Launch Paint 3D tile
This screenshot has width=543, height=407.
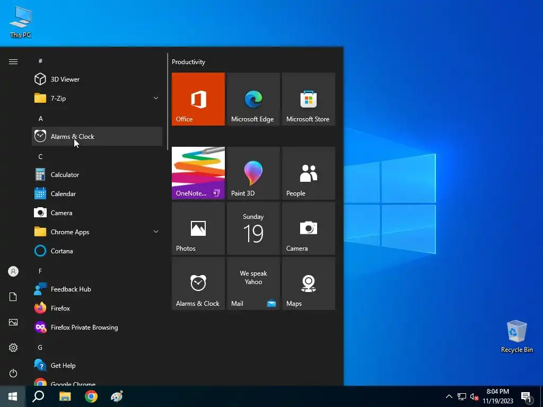click(x=253, y=173)
